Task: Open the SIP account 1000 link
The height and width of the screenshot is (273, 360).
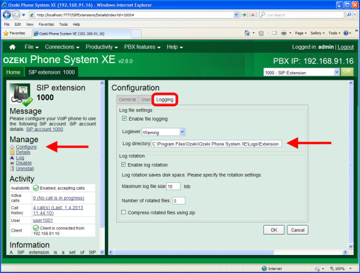Action: coord(44,129)
